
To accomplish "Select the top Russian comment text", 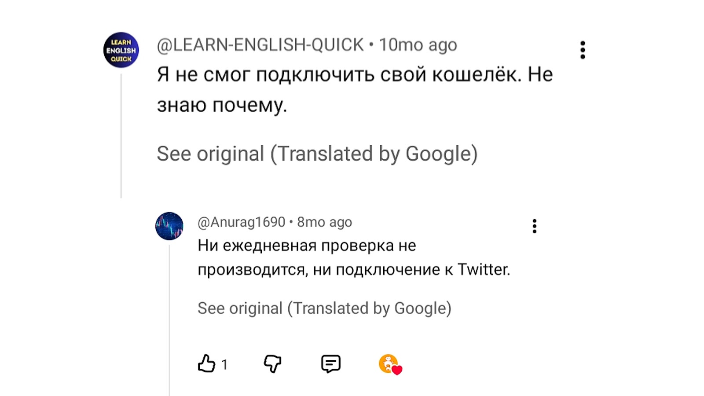I will click(x=354, y=89).
